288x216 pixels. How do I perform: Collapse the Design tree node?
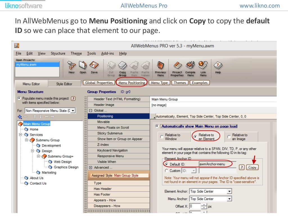pyautogui.click(x=32, y=151)
